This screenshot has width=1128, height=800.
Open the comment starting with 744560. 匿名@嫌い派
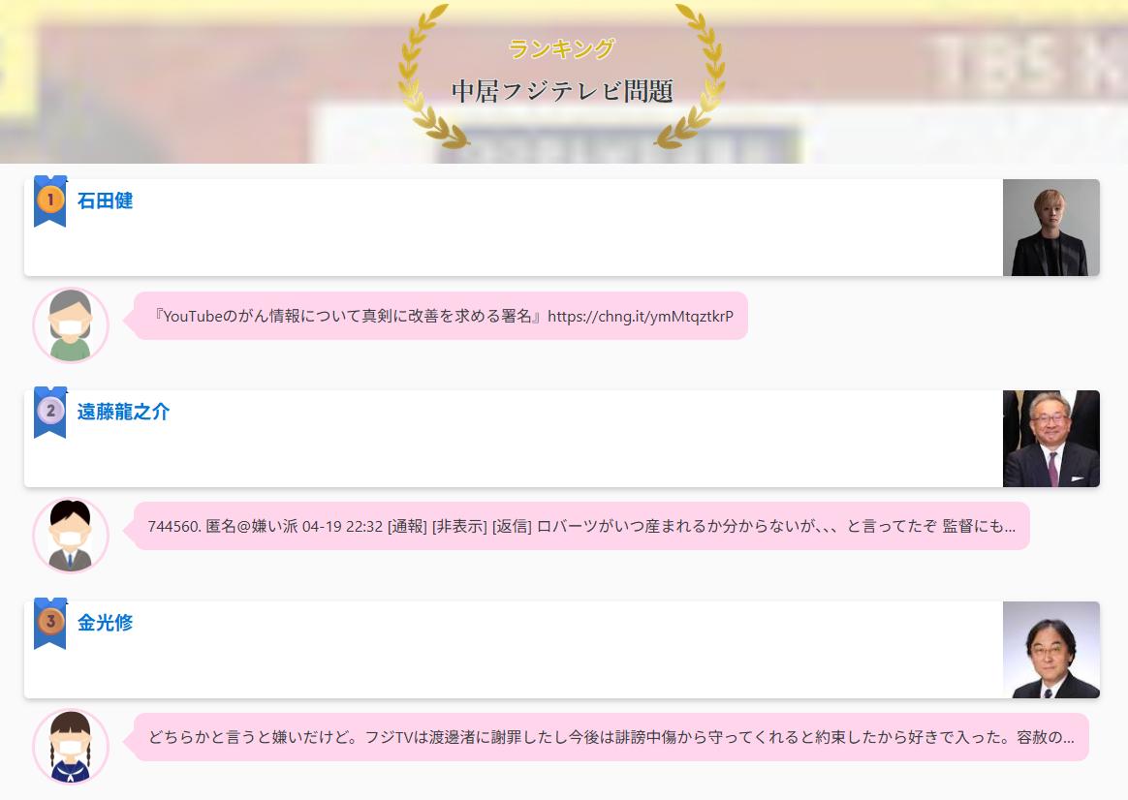tap(581, 527)
